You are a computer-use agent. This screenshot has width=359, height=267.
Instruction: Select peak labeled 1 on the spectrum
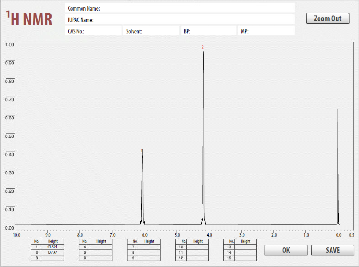(x=142, y=151)
